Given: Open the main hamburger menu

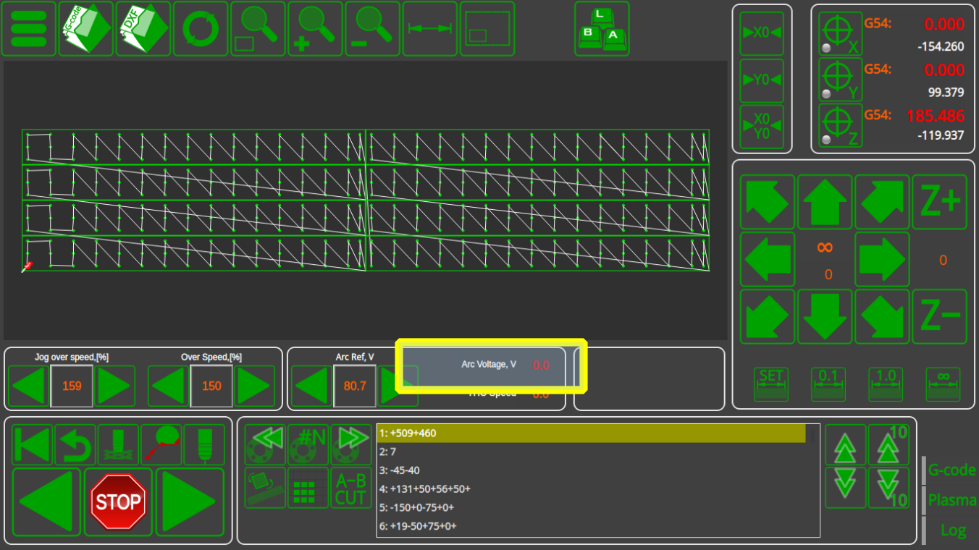Looking at the screenshot, I should (28, 29).
